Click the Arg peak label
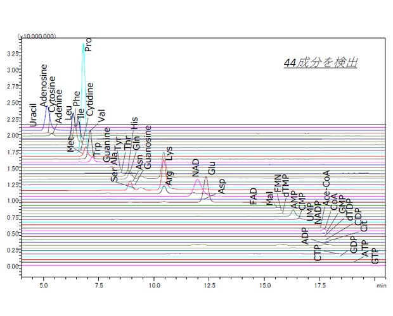This screenshot has height=316, width=393. tap(169, 178)
